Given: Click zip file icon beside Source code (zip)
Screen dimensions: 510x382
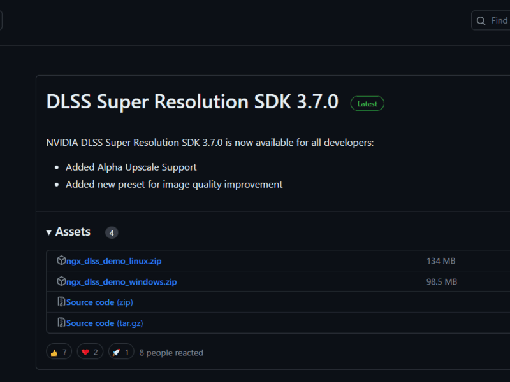Looking at the screenshot, I should pyautogui.click(x=61, y=302).
